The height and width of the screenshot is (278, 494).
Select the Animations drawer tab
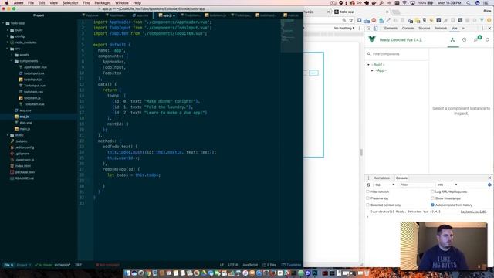[x=381, y=178]
